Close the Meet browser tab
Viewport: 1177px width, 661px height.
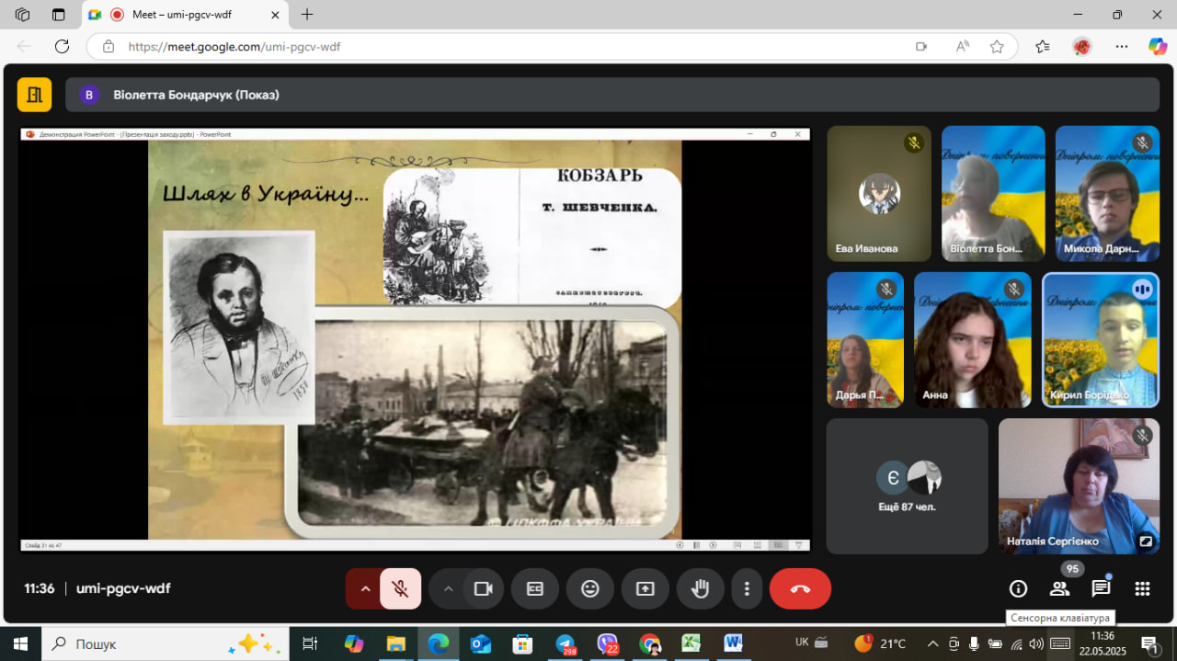275,15
